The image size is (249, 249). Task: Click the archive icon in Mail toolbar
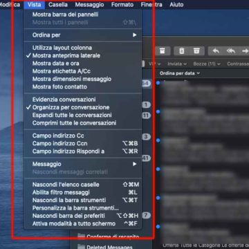pos(162,51)
